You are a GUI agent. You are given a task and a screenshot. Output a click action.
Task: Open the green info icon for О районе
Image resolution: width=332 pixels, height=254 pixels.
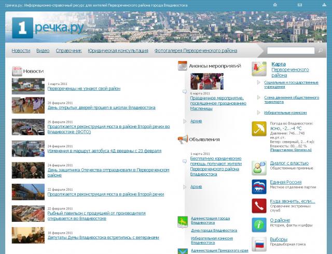pos(259,224)
